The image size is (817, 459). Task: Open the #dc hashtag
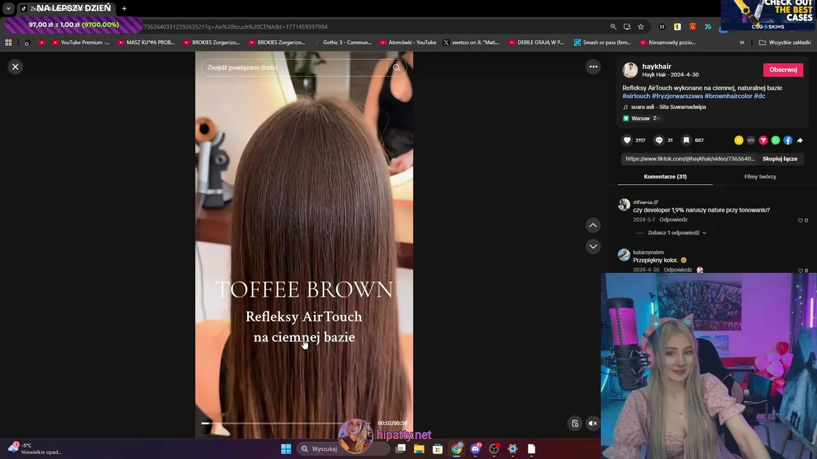(x=760, y=96)
